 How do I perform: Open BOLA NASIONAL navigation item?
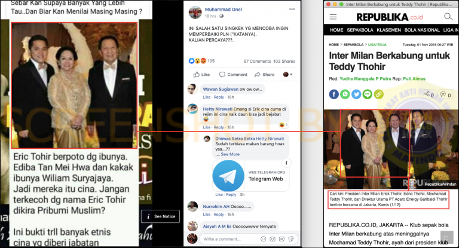point(422,30)
